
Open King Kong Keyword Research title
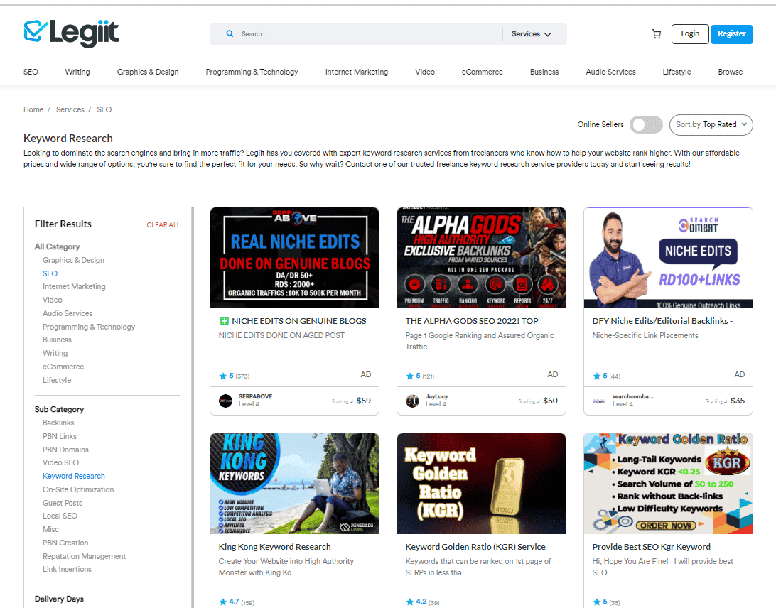pos(275,547)
